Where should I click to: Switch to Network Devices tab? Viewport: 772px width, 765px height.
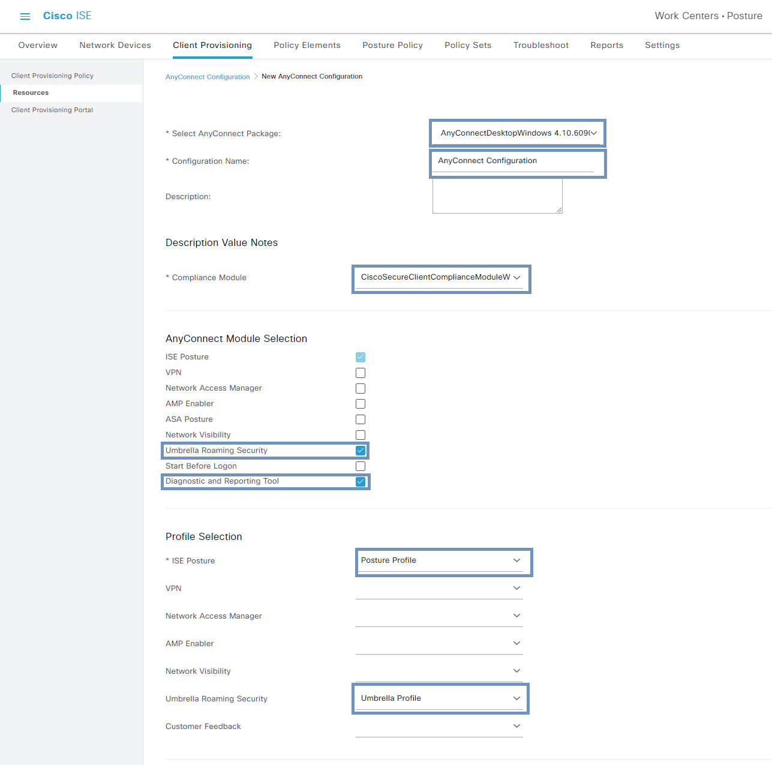(x=115, y=45)
